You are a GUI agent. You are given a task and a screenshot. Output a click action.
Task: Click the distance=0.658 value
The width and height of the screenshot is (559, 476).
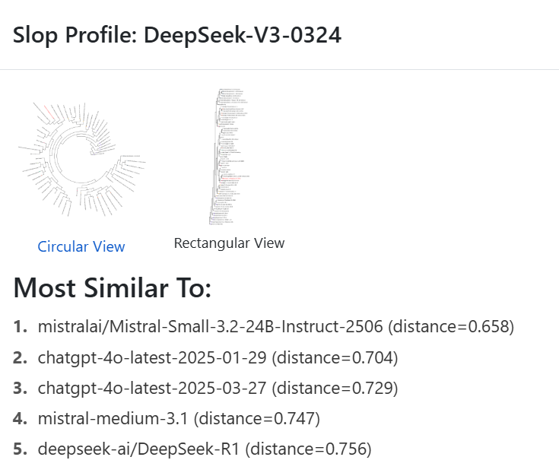coord(451,327)
